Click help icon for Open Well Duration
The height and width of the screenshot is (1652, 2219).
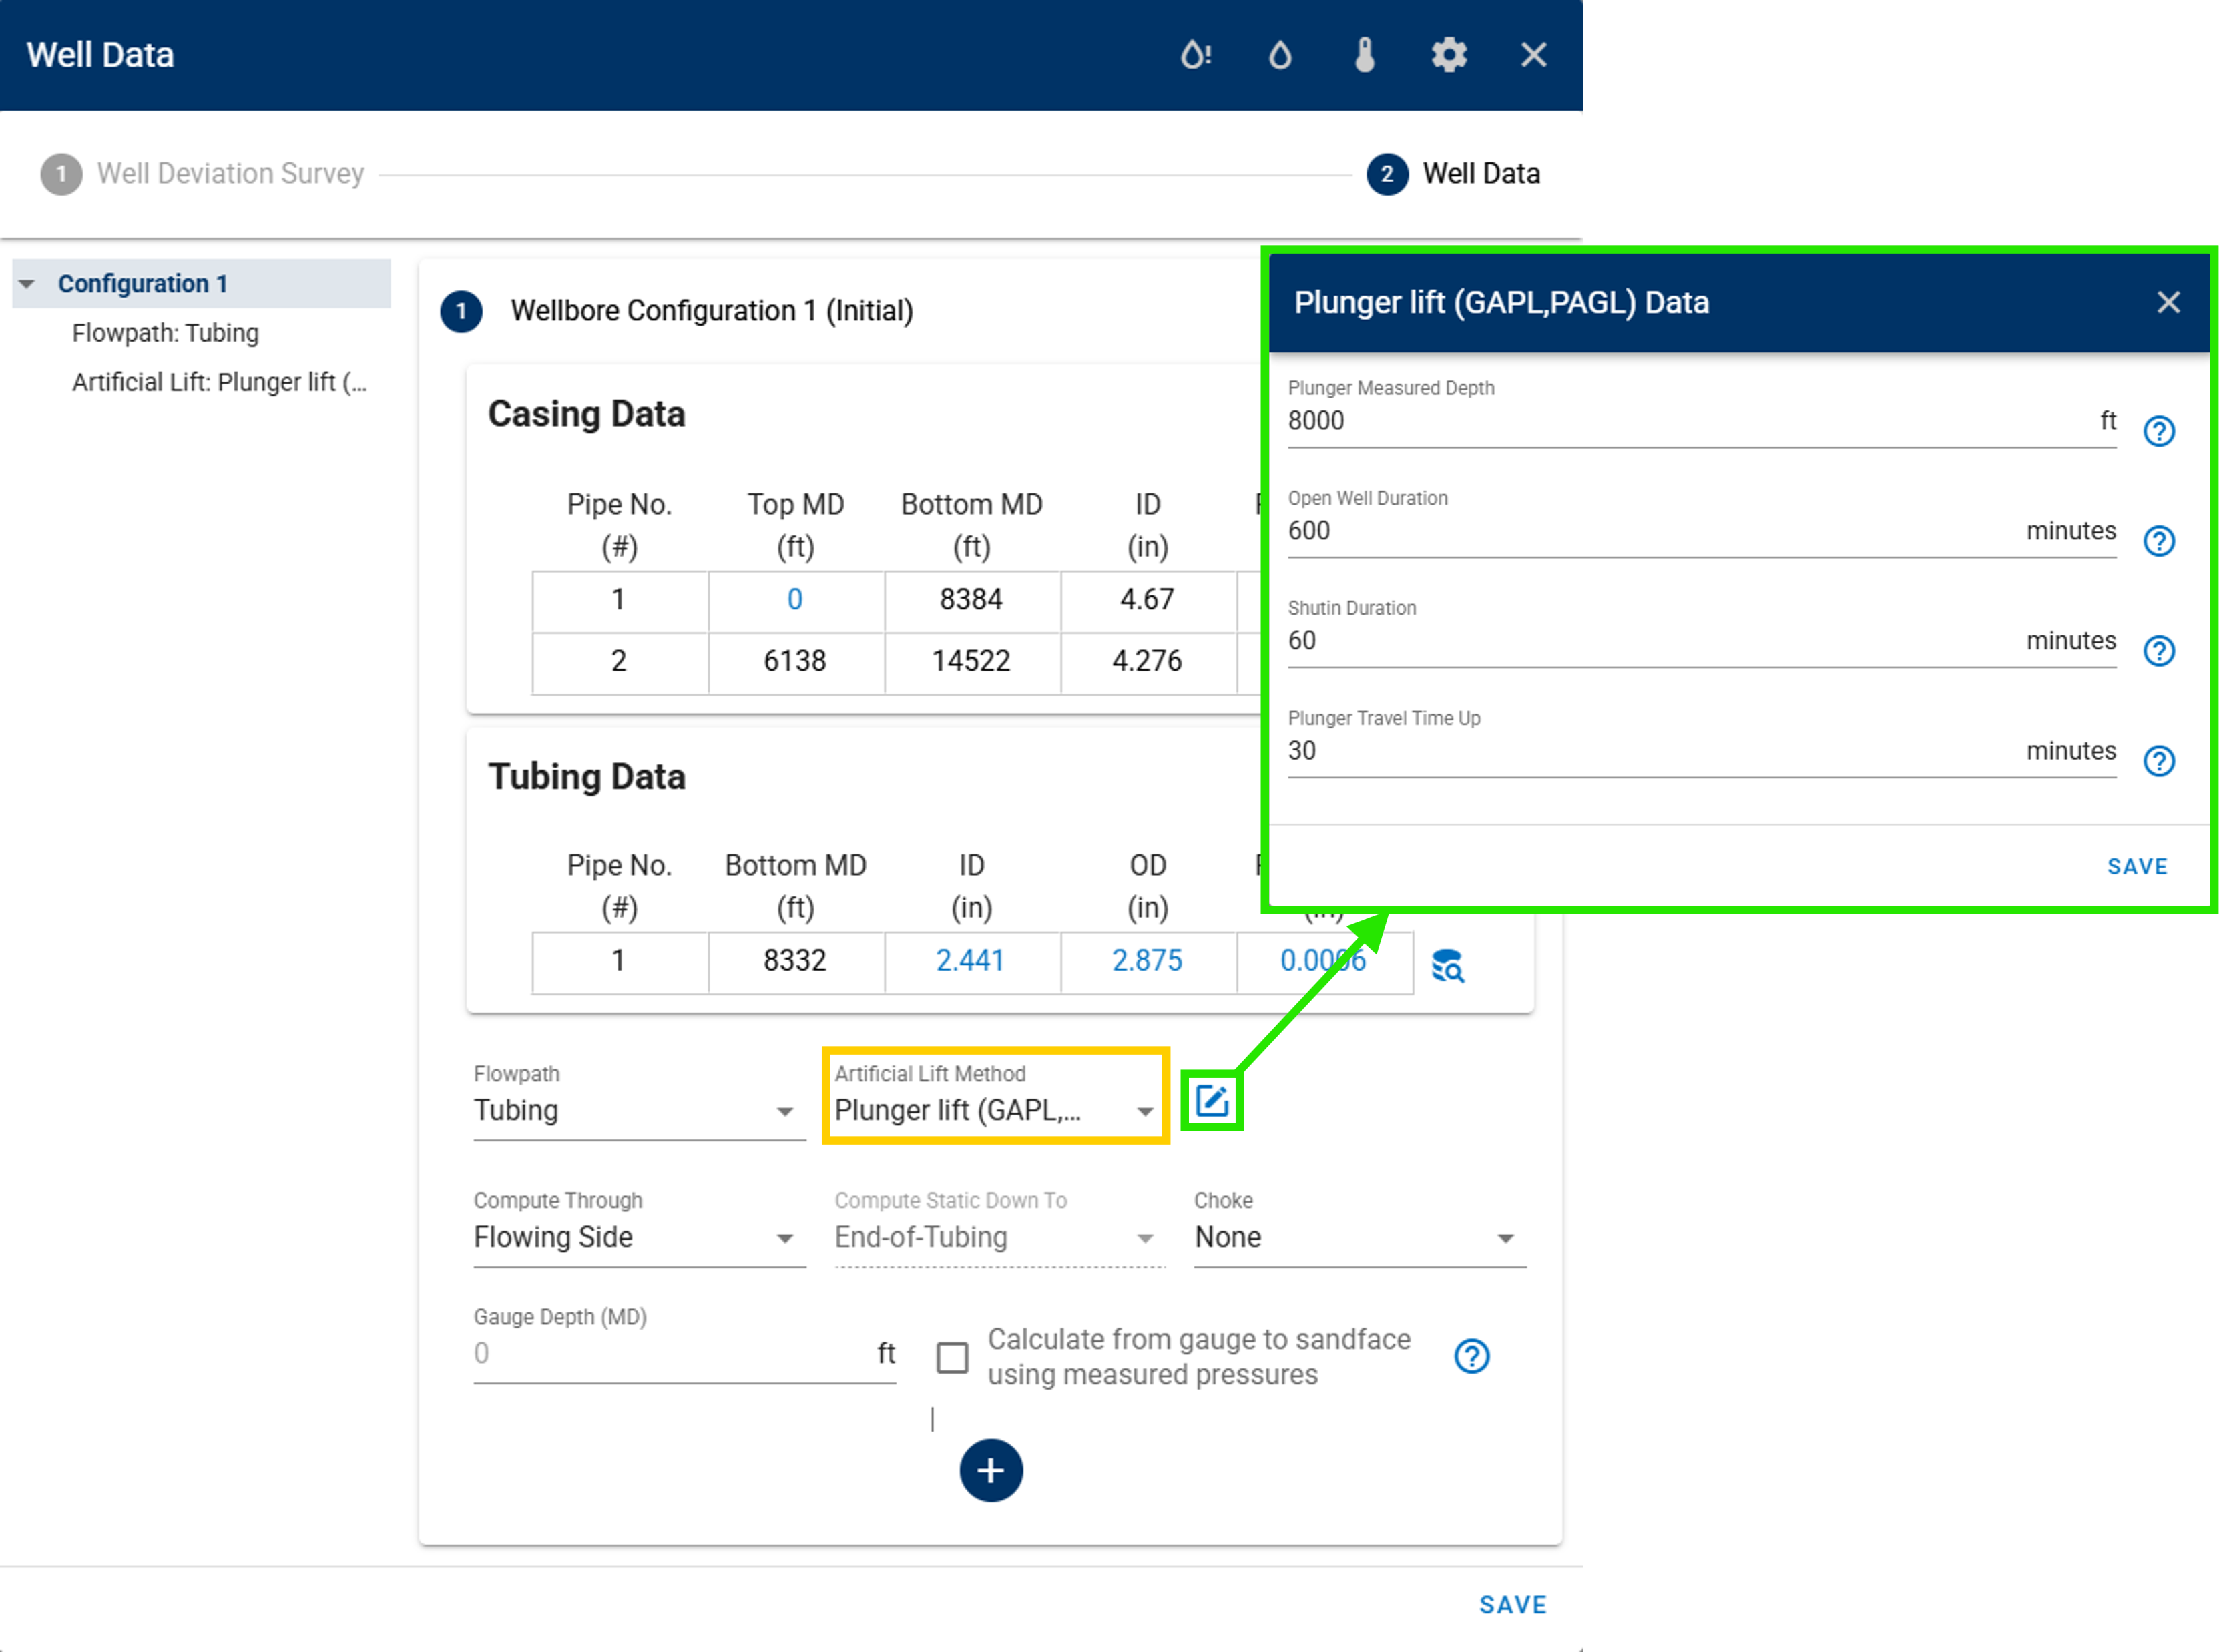pos(2158,541)
